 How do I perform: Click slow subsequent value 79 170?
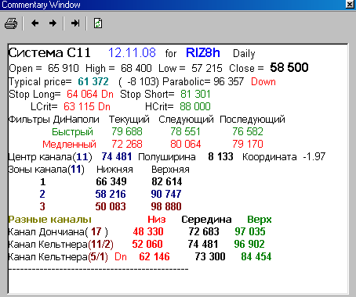click(248, 144)
